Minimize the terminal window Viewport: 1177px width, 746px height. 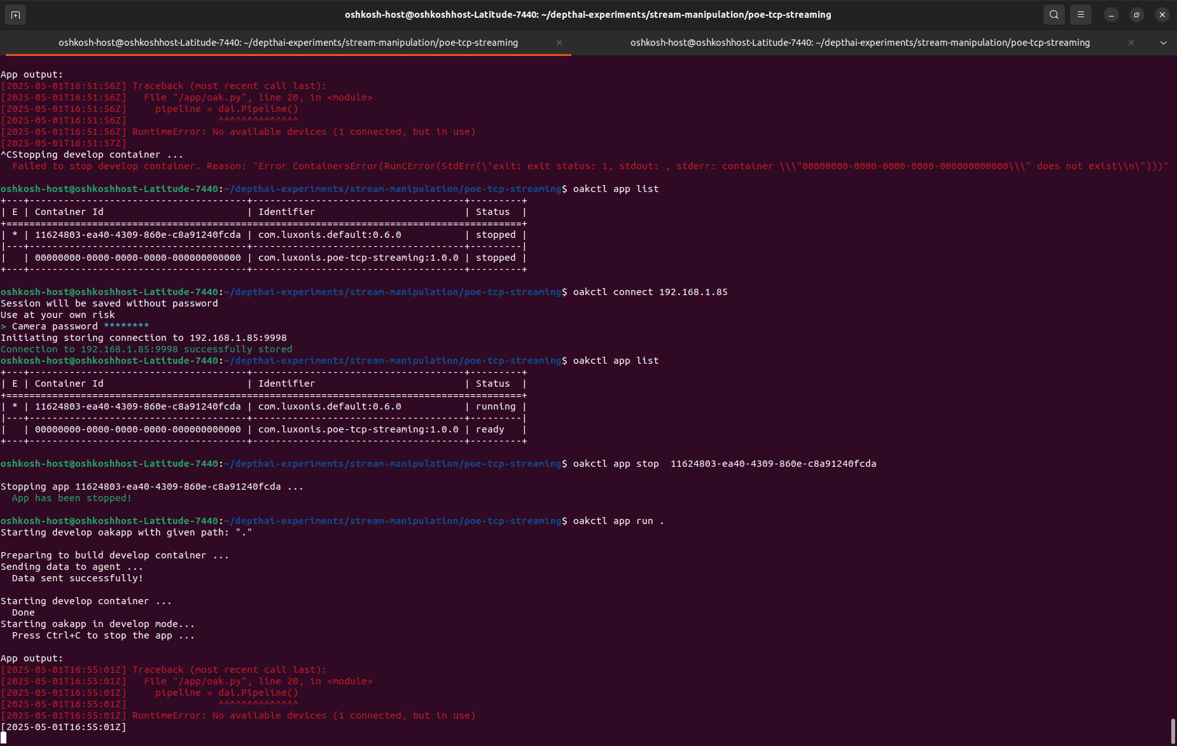tap(1111, 15)
